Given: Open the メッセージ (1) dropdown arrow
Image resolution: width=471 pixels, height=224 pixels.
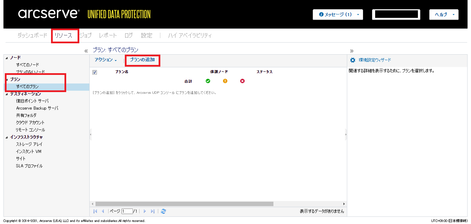Looking at the screenshot, I should click(358, 15).
